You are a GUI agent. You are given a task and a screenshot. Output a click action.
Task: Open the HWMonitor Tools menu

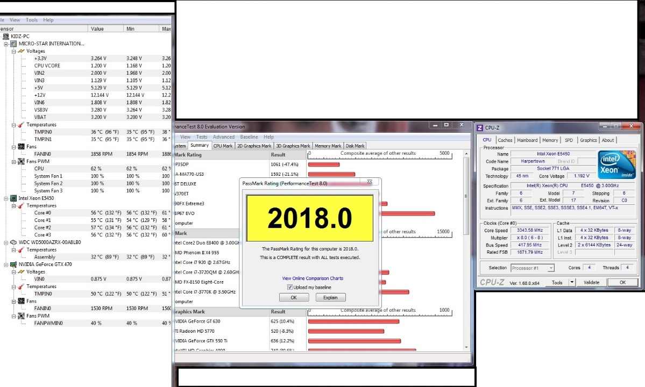(32, 20)
